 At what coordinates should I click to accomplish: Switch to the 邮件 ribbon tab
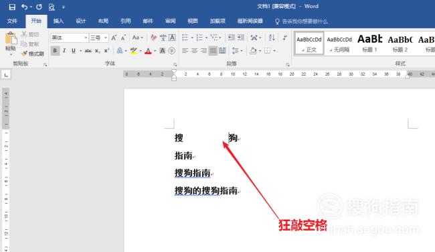(148, 21)
